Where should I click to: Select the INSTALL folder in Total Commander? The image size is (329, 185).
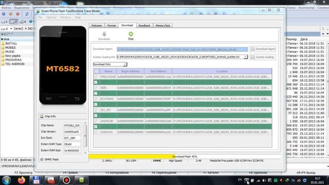click(11, 43)
